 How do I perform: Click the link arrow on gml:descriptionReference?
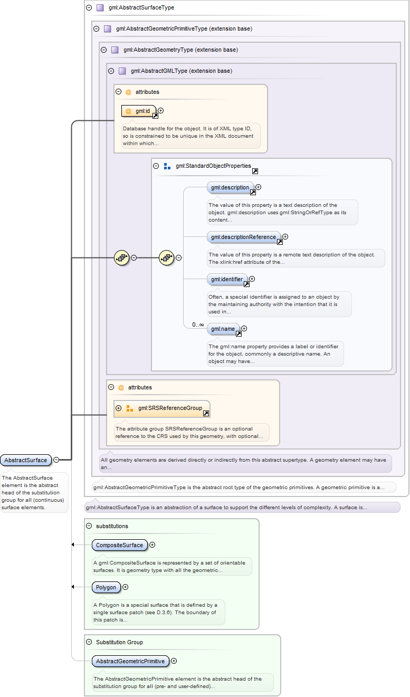[x=280, y=242]
